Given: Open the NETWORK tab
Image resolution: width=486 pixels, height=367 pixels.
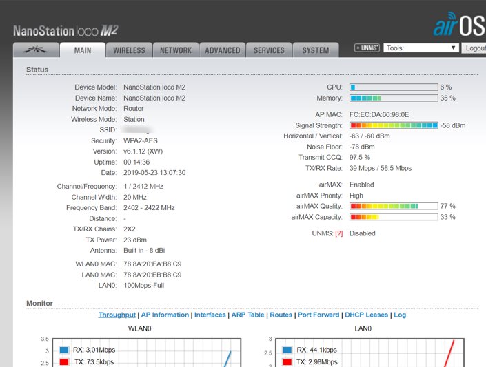Looking at the screenshot, I should coord(176,50).
